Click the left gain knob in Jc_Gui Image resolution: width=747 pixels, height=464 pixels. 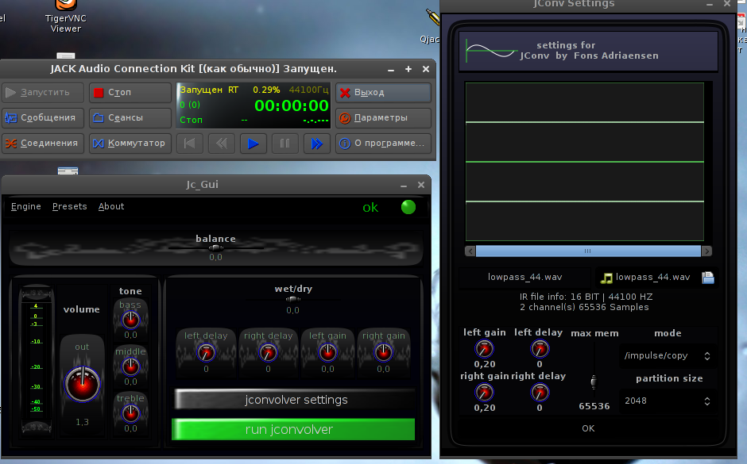[x=327, y=353]
